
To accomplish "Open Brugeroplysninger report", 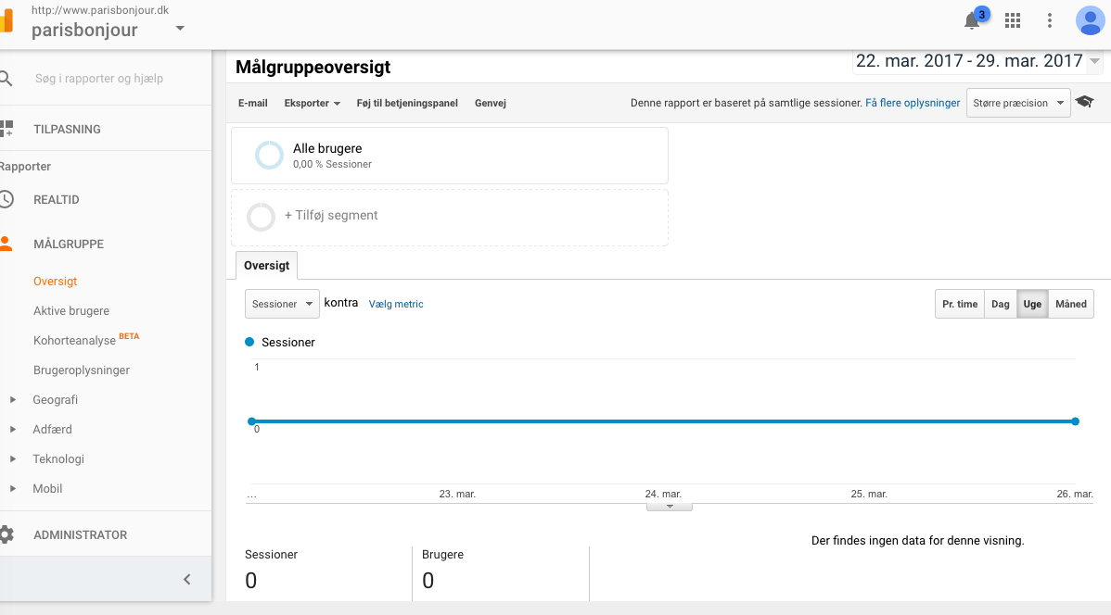I will [x=82, y=370].
